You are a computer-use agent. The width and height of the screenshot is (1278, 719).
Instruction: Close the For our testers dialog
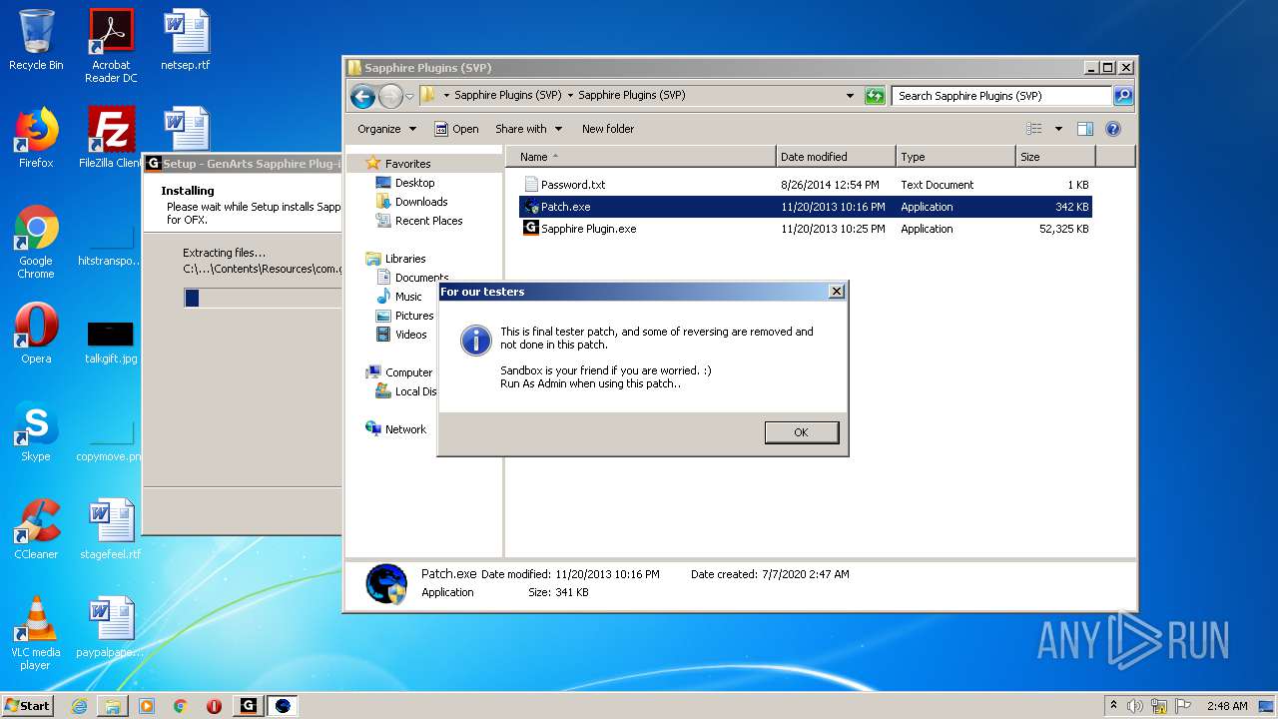point(837,292)
